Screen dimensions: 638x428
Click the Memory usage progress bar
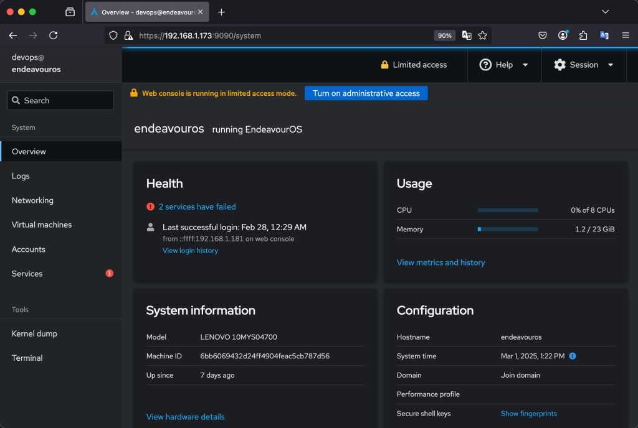click(x=508, y=229)
